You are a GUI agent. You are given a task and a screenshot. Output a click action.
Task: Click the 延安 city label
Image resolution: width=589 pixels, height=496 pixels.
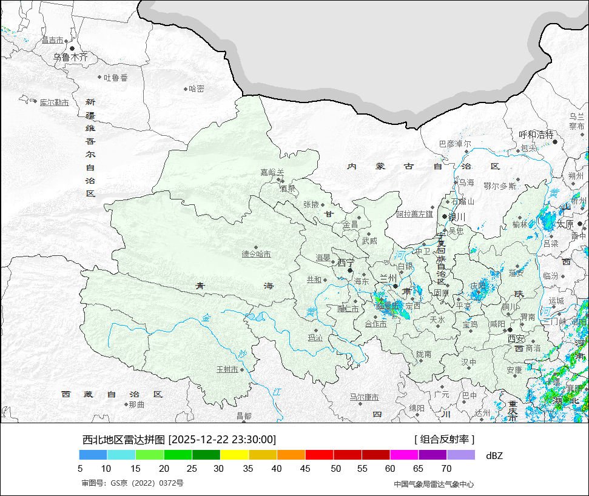pyautogui.click(x=516, y=273)
